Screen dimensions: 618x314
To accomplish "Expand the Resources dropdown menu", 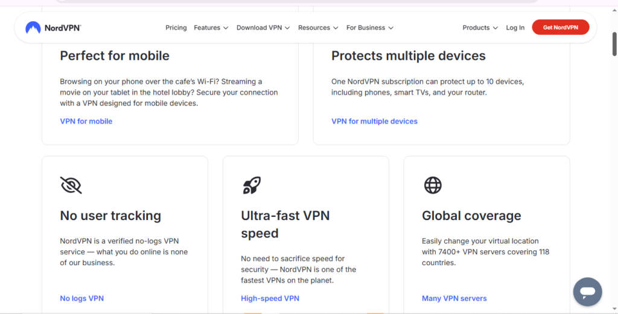I will coord(318,28).
